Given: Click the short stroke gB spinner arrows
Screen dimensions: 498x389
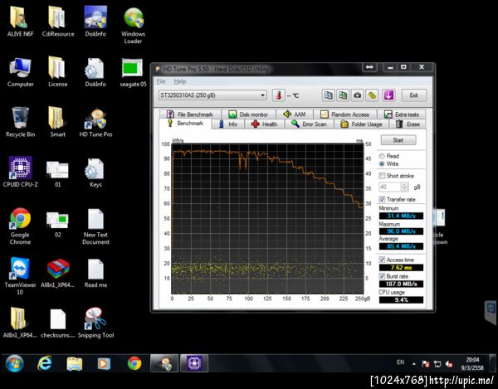Looking at the screenshot, I should click(x=405, y=187).
